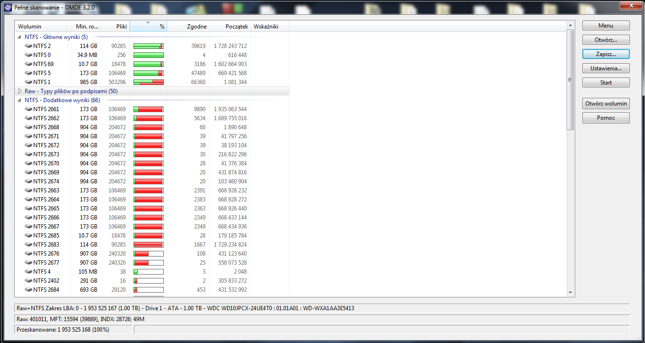Pick the volume icon next to NTFS 4
This screenshot has width=645, height=343.
point(28,272)
